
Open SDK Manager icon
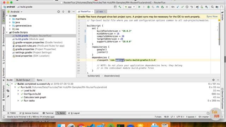(x=207, y=7)
